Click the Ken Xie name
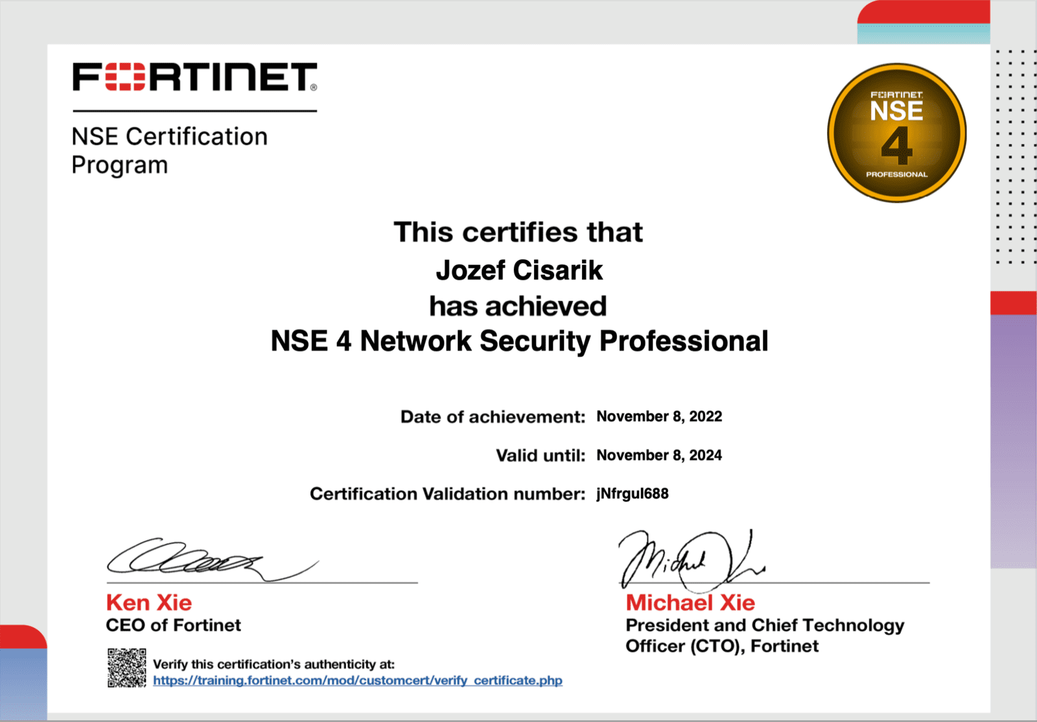The image size is (1037, 722). click(x=149, y=603)
